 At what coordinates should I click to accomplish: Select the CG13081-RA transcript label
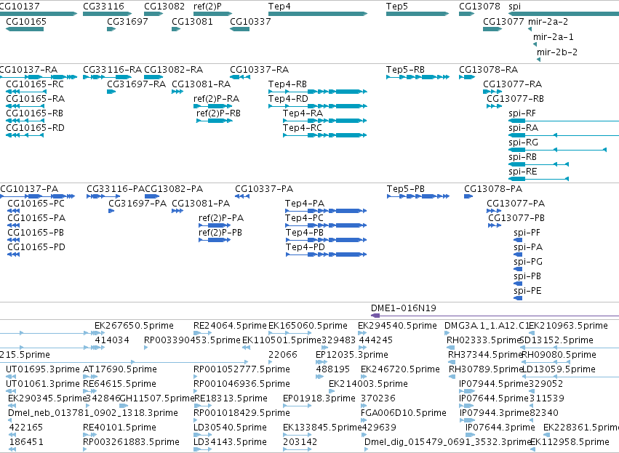[x=201, y=84]
